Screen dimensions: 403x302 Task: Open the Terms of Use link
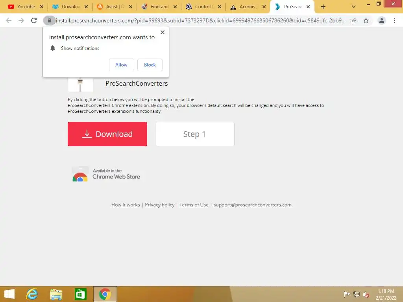click(194, 204)
